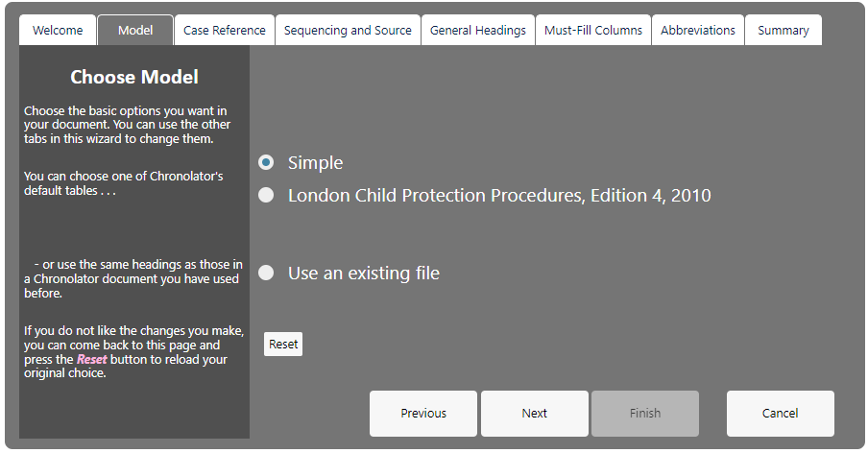The width and height of the screenshot is (868, 453).
Task: Cancel the wizard
Action: tap(780, 414)
